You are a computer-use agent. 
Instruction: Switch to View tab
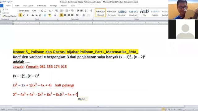tap(73, 6)
